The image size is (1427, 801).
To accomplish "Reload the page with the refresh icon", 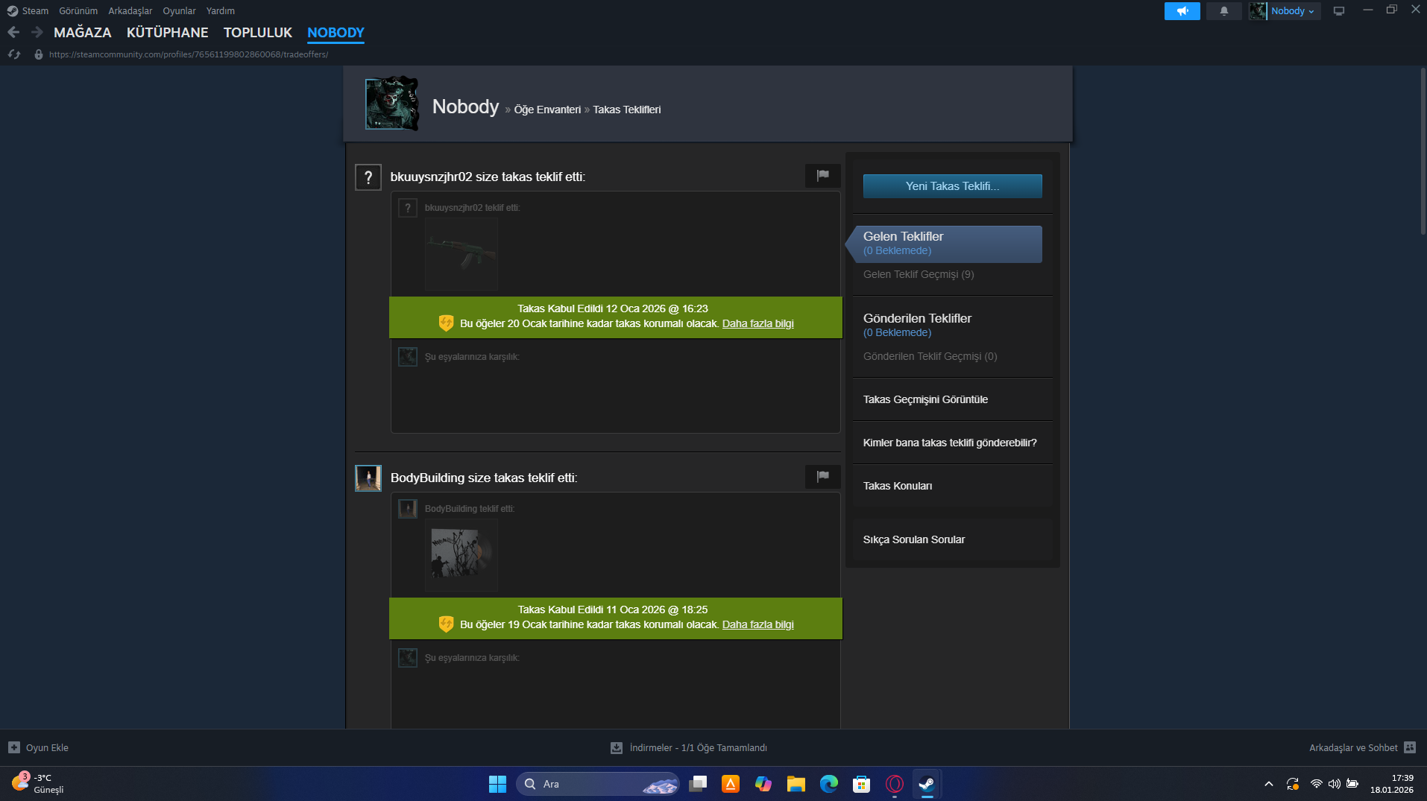I will (x=13, y=54).
